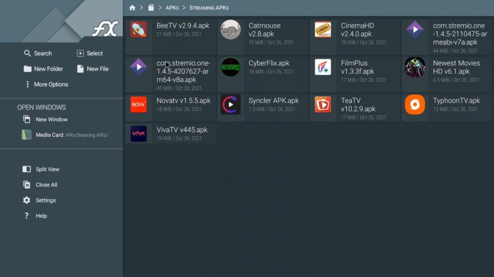Image resolution: width=494 pixels, height=277 pixels.
Task: Open the BeeTV v2.9.4 apk icon
Action: (x=138, y=29)
